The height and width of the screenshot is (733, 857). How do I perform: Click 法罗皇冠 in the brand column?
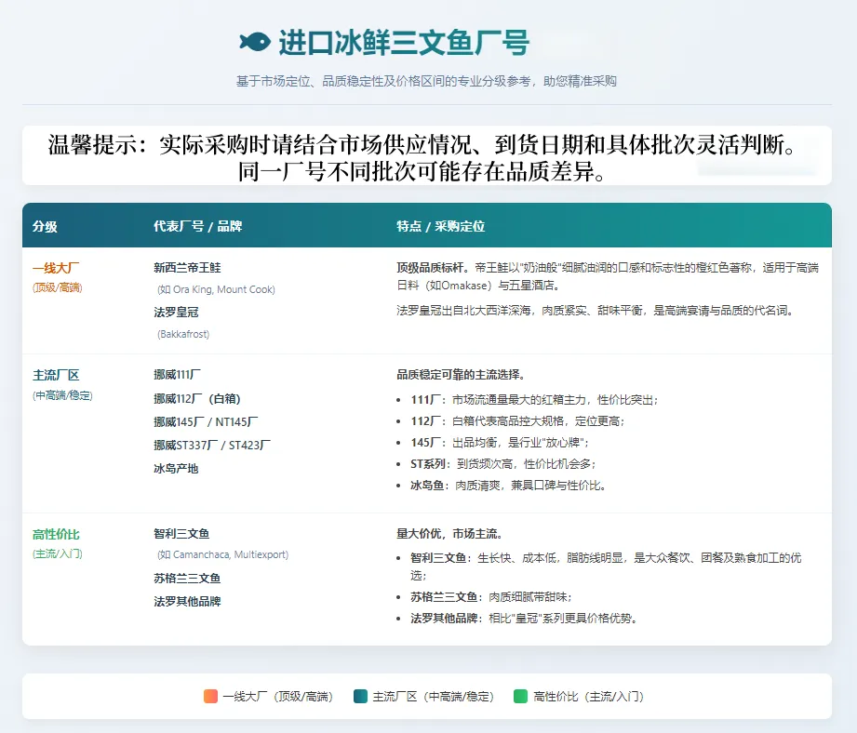tap(176, 313)
